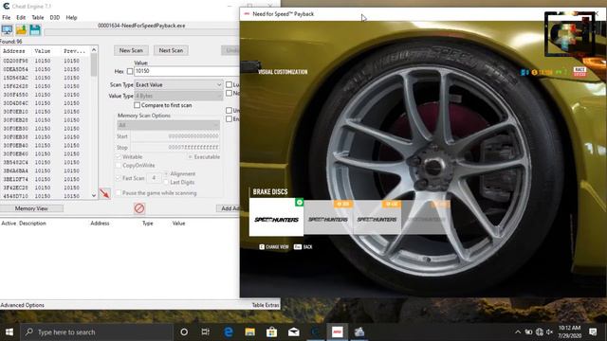Open the taskbar clock and date
The width and height of the screenshot is (607, 341).
[569, 332]
